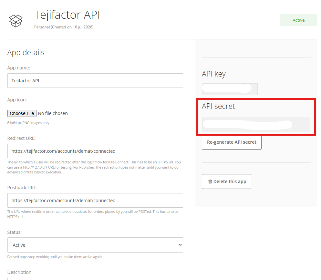The image size is (321, 280).
Task: Click the green Active status badge
Action: pos(298,20)
